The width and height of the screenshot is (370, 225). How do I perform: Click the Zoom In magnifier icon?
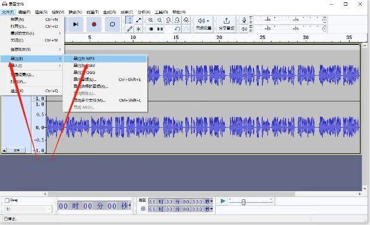[x=150, y=20]
